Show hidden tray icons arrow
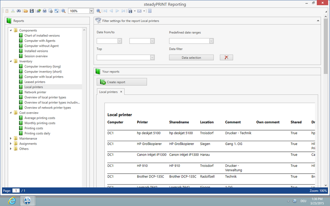The height and width of the screenshot is (206, 330). click(288, 201)
